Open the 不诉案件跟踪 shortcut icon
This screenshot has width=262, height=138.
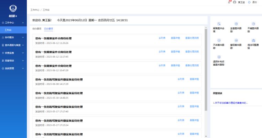(219, 40)
